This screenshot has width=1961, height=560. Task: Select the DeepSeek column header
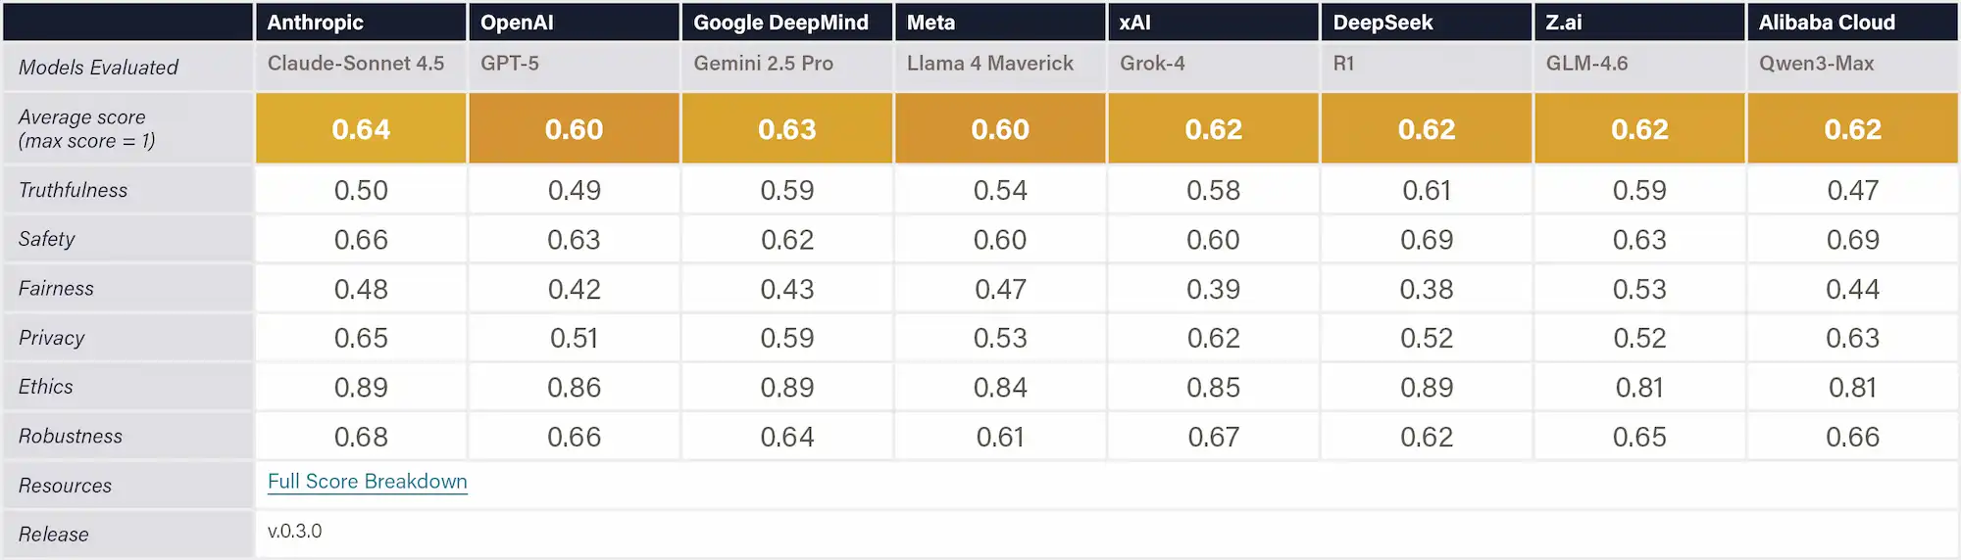point(1383,23)
